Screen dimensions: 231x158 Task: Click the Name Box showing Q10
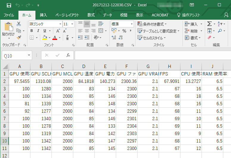pyautogui.click(x=14, y=56)
